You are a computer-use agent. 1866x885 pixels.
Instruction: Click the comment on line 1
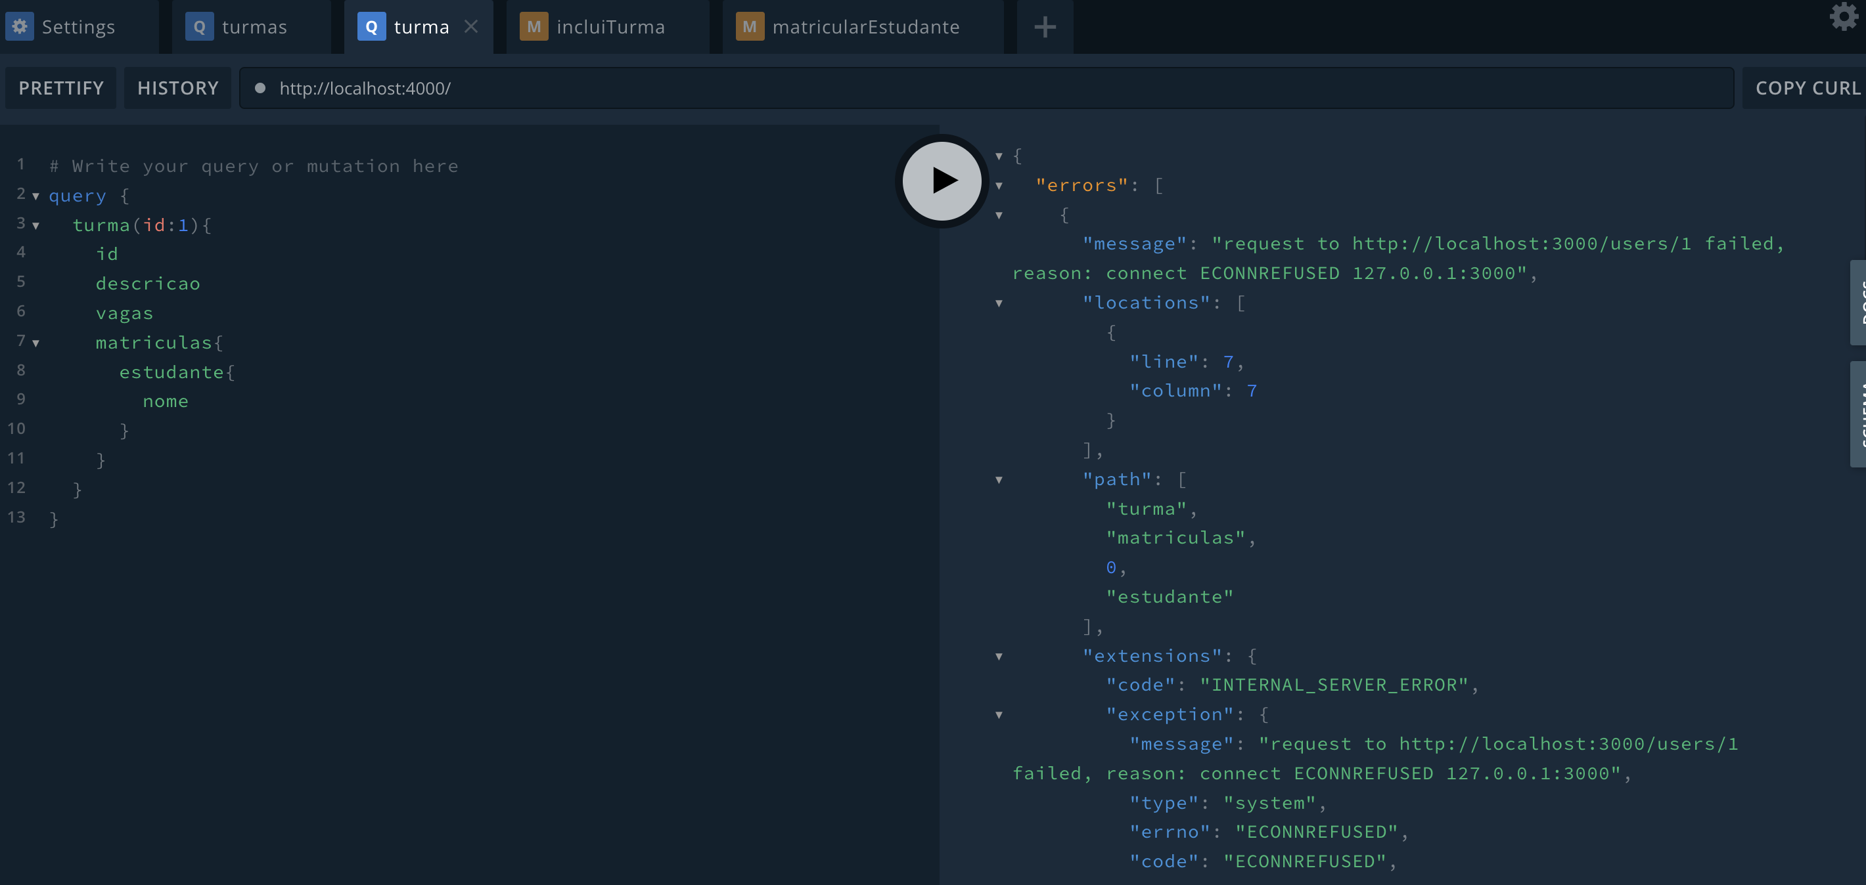[x=254, y=167]
